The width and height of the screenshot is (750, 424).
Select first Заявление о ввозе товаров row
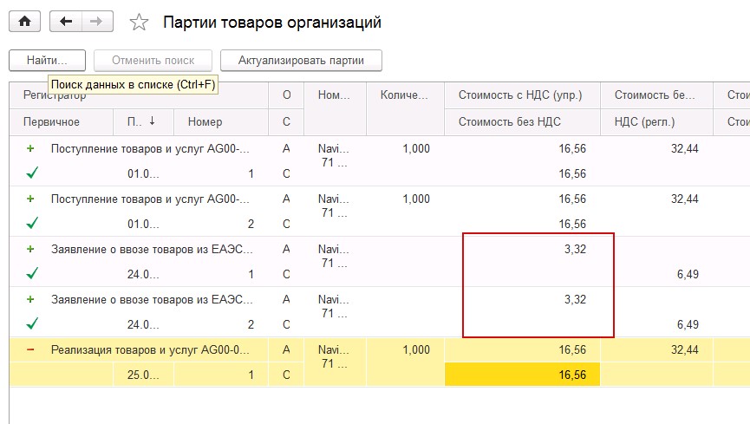click(x=152, y=250)
